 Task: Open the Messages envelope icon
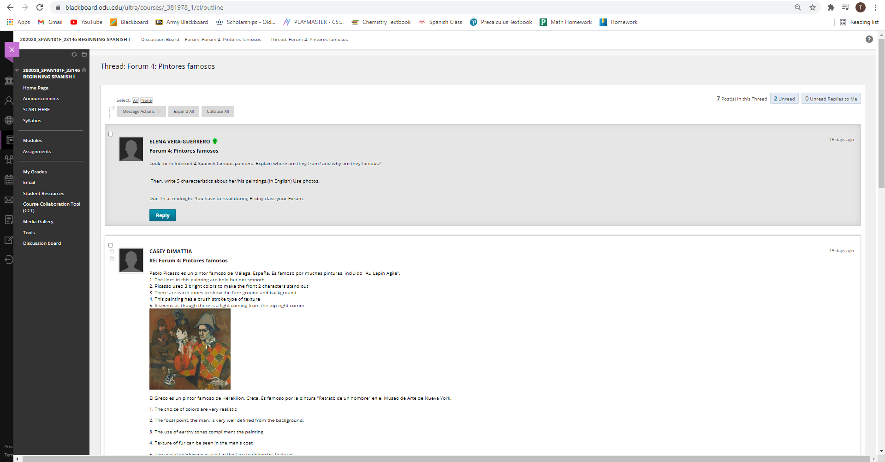click(9, 200)
